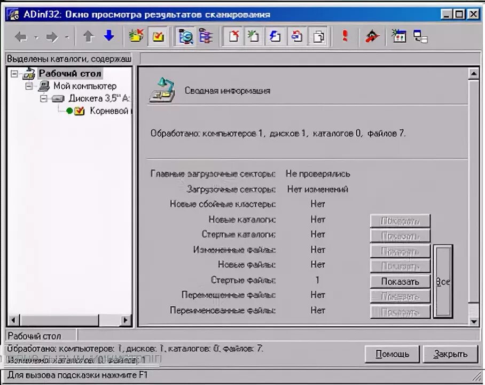
Task: Click the blue down arrow toolbar icon
Action: point(109,36)
